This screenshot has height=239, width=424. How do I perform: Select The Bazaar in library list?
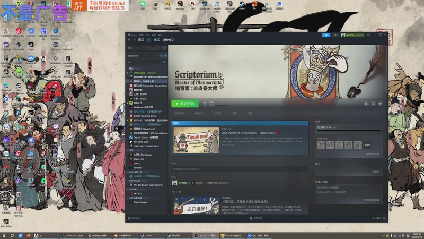coord(147,155)
